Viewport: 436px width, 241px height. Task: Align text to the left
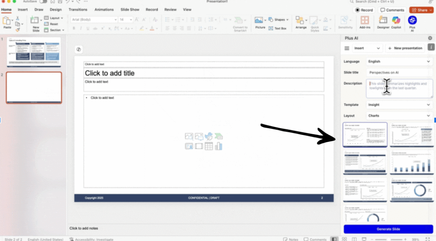tap(167, 29)
